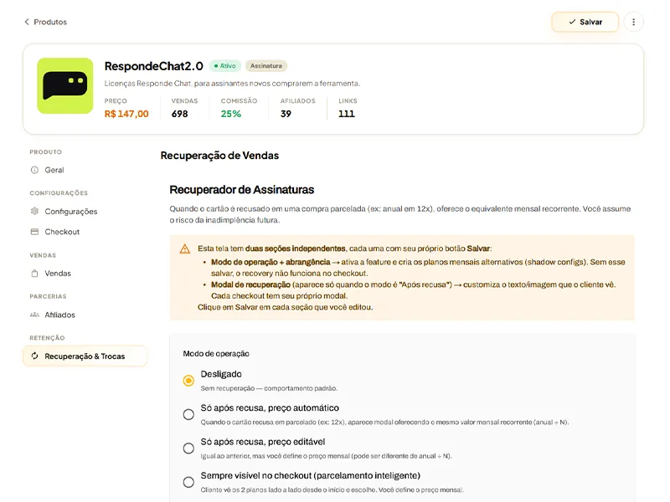Click the Comissão value 25%
Viewport: 670px width, 502px height.
click(x=231, y=114)
